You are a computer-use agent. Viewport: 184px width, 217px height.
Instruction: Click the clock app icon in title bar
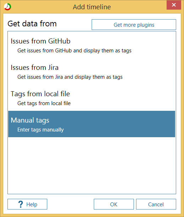pos(7,7)
